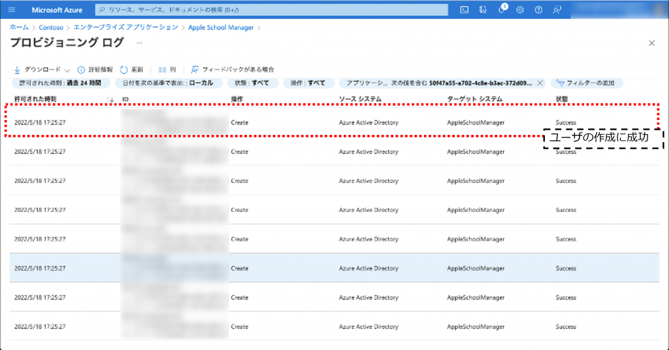Select the highlighted row's Create cell

click(239, 269)
